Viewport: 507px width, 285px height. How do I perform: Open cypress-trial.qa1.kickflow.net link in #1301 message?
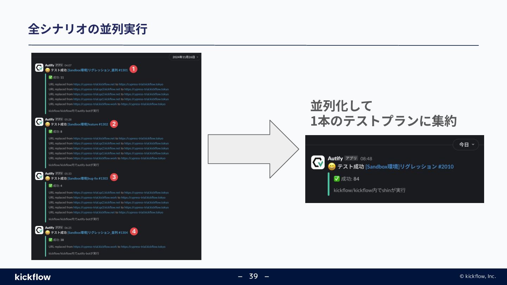[97, 99]
